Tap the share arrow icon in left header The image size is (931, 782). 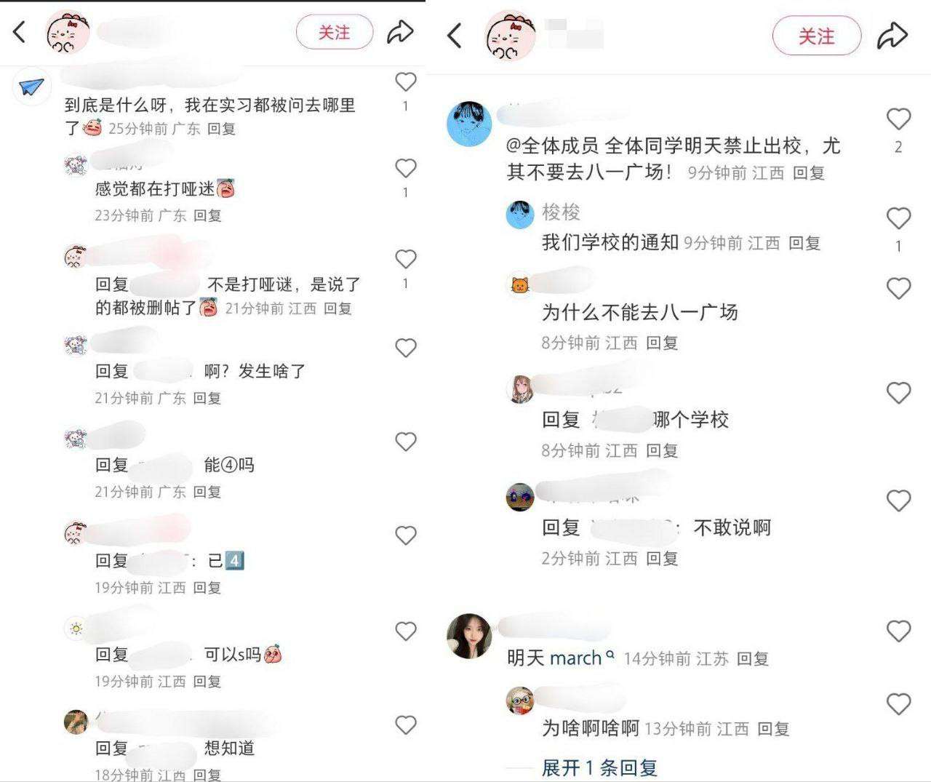[400, 32]
